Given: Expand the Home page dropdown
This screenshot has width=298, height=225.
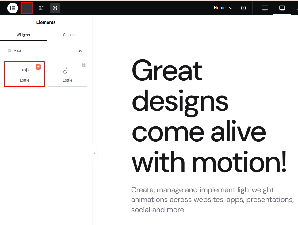Looking at the screenshot, I should [x=223, y=8].
